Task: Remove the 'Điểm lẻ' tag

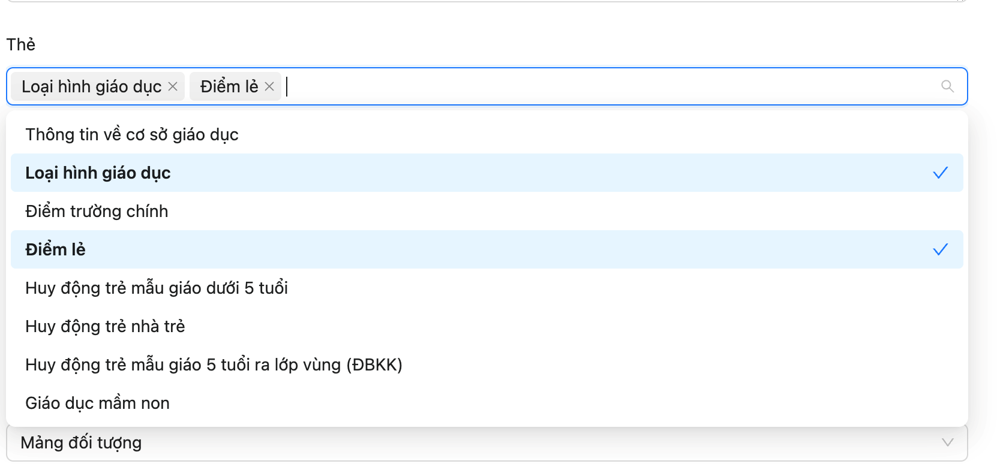Action: tap(269, 87)
